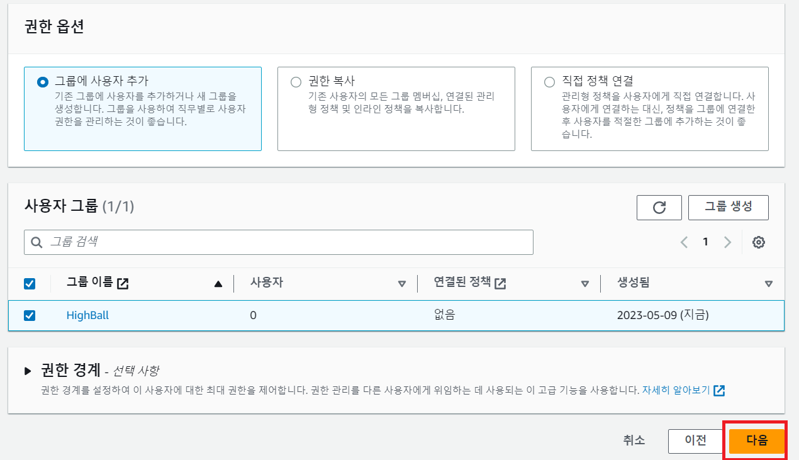Viewport: 799px width, 460px height.
Task: Click the 권한 옵션 heading
Action: (x=54, y=27)
